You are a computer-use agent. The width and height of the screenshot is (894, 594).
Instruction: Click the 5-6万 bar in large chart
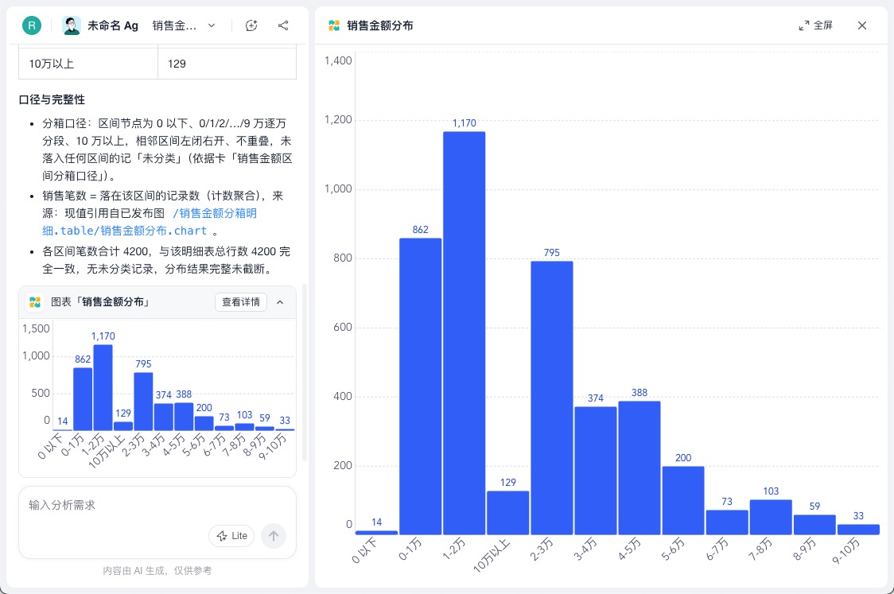(x=683, y=500)
